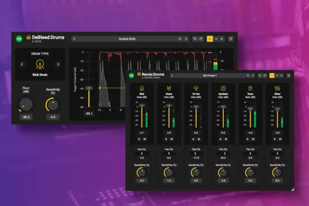This screenshot has height=206, width=309.
Task: Click the Hi-Hat pan slider
Action: coord(196,153)
